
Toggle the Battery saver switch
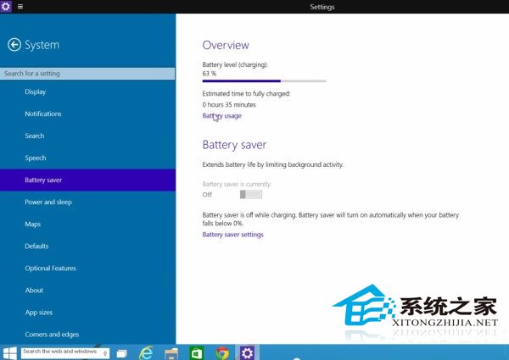click(x=251, y=195)
